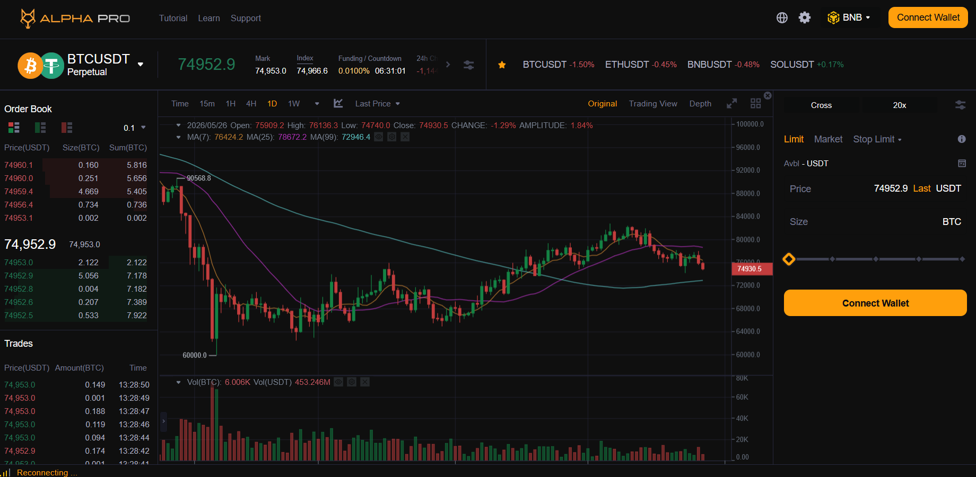Open the ticker stats preferences sliders icon
The height and width of the screenshot is (477, 976).
point(469,65)
